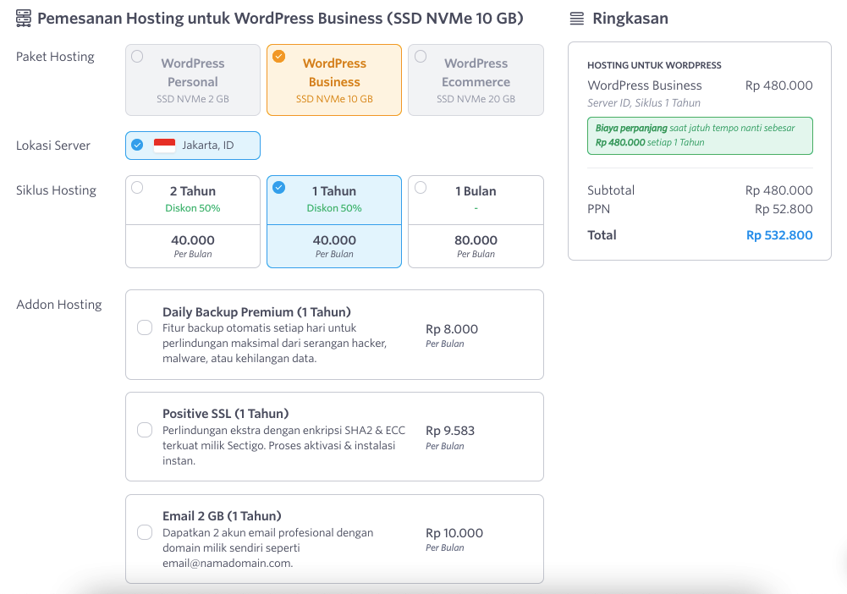Click the Rp 8.000 addon price
The image size is (847, 594).
coord(452,329)
